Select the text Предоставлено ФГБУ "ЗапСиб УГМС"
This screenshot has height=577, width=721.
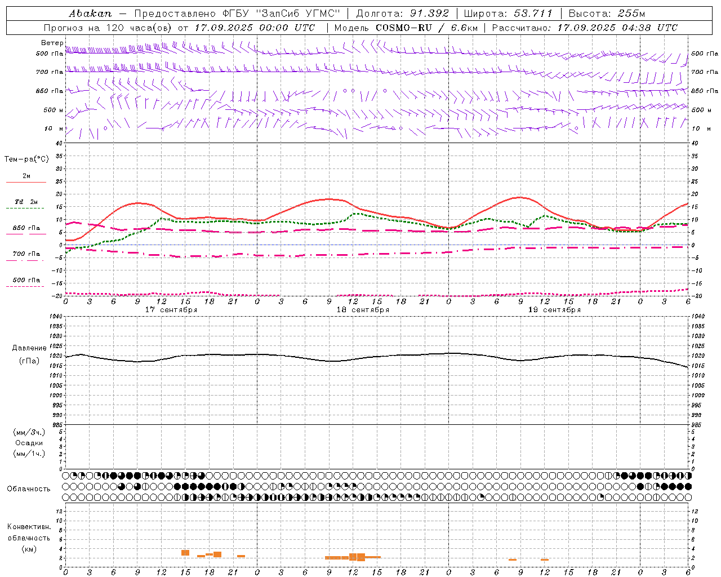pyautogui.click(x=237, y=14)
